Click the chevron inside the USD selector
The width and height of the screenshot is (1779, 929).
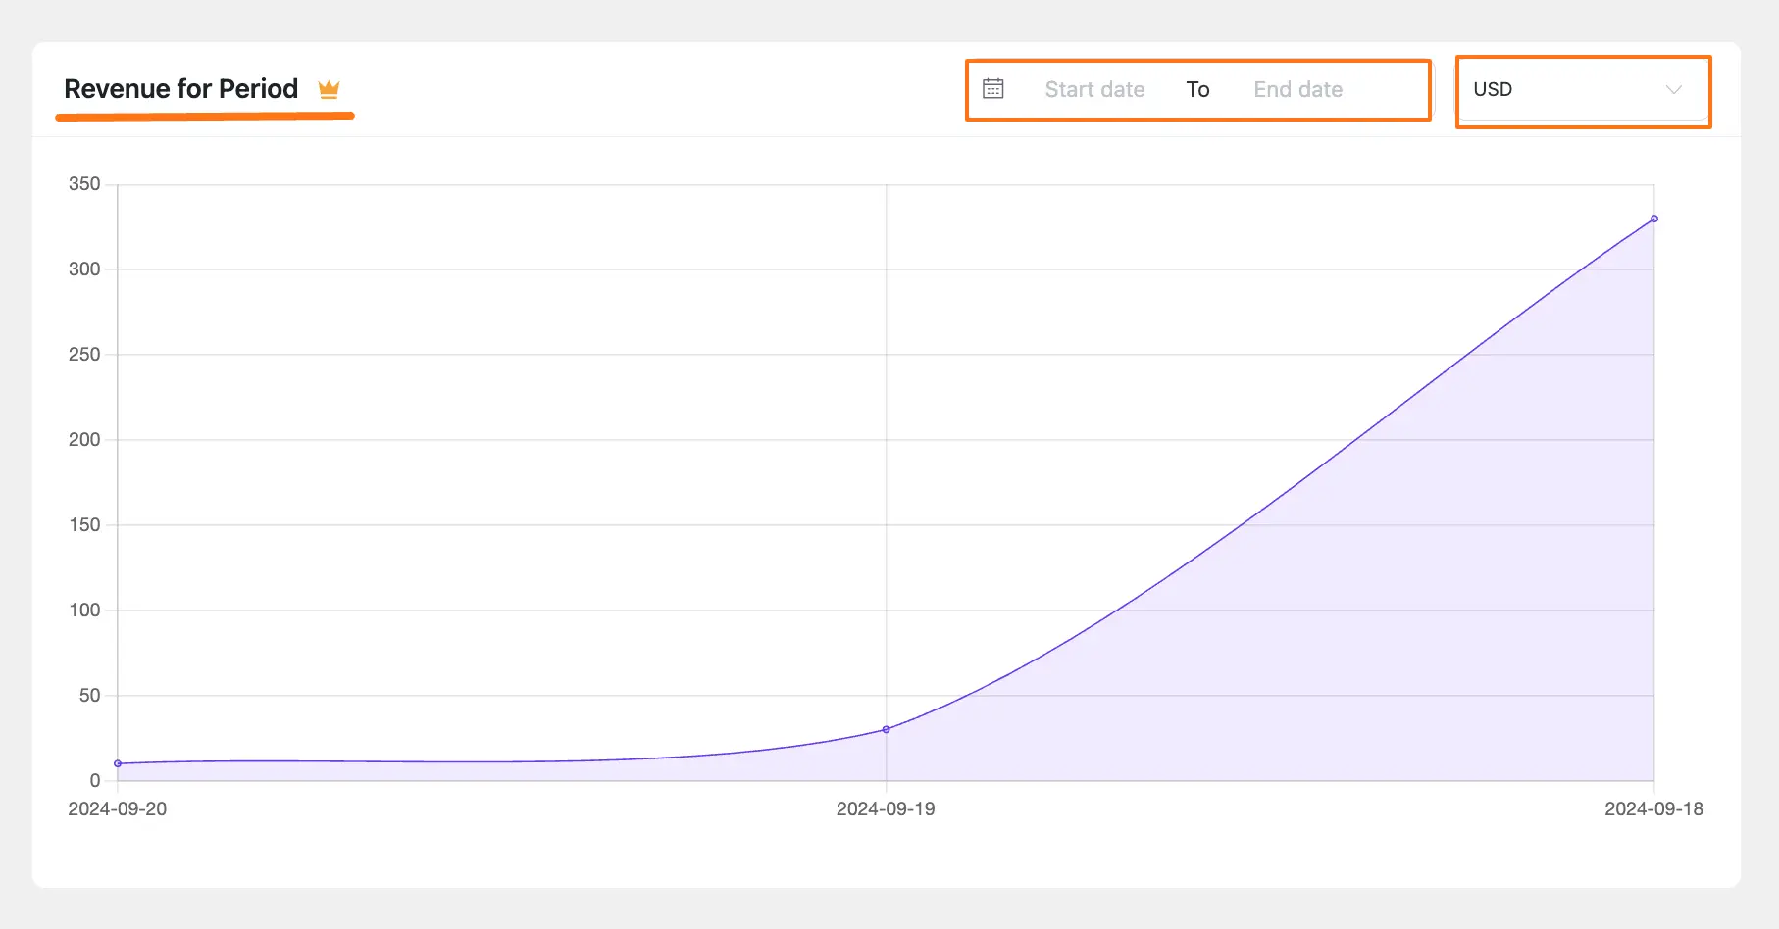point(1676,90)
